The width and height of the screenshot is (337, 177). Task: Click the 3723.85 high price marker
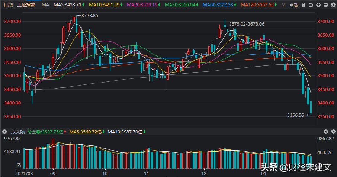tap(89, 15)
